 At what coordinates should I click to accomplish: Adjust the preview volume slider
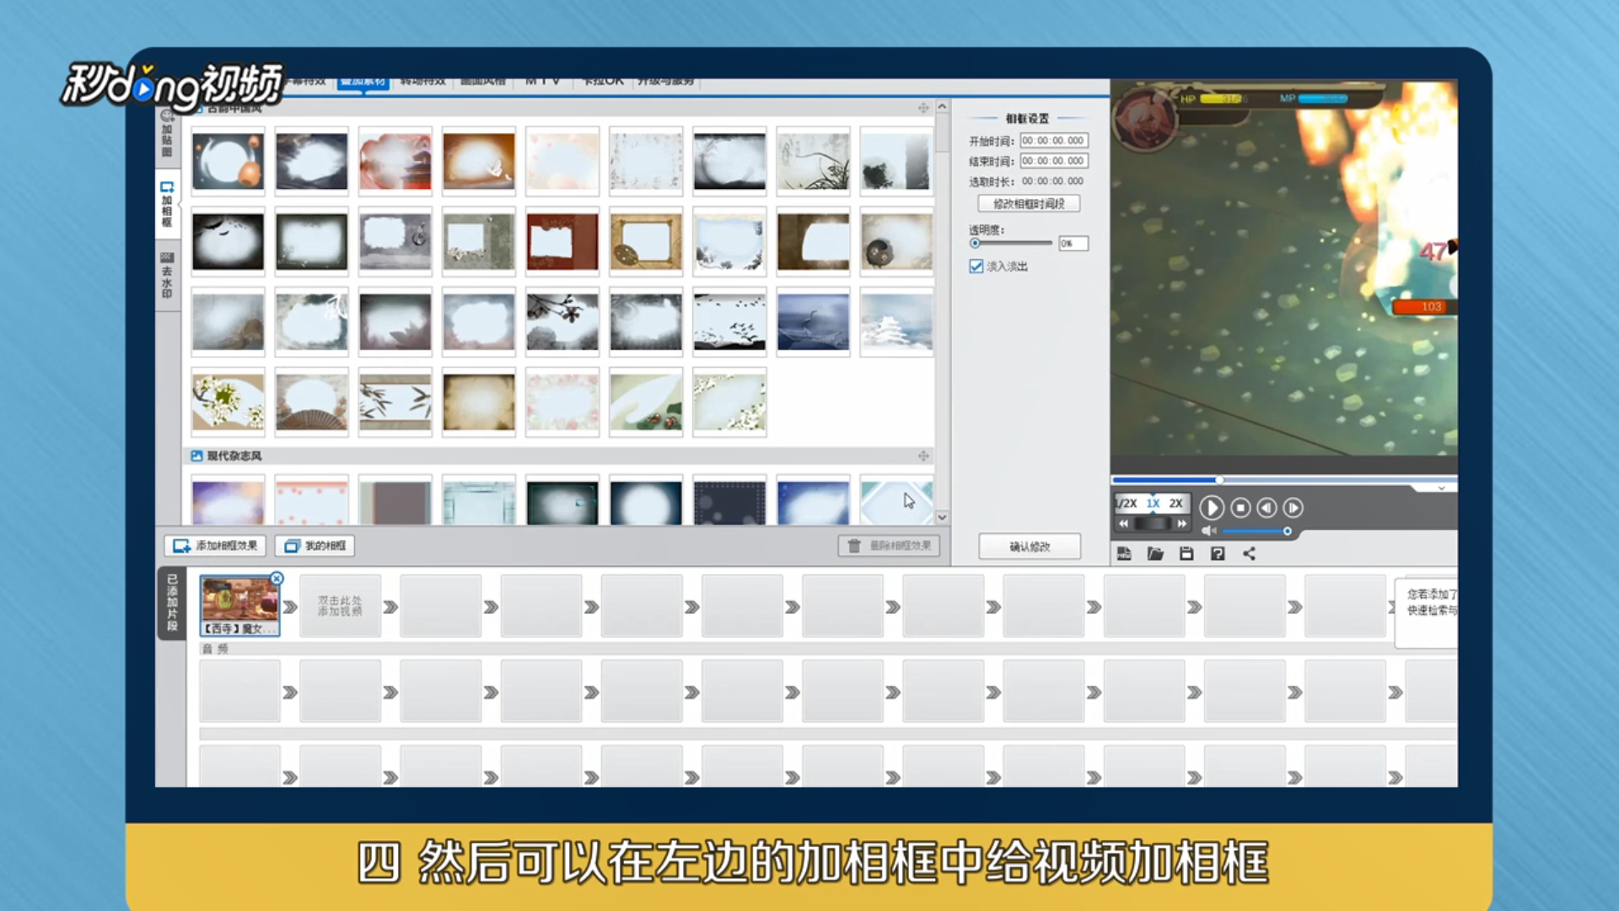tap(1256, 531)
